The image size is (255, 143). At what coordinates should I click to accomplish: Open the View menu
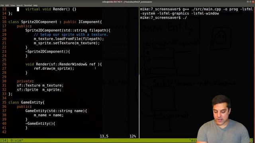pyautogui.click(x=13, y=5)
